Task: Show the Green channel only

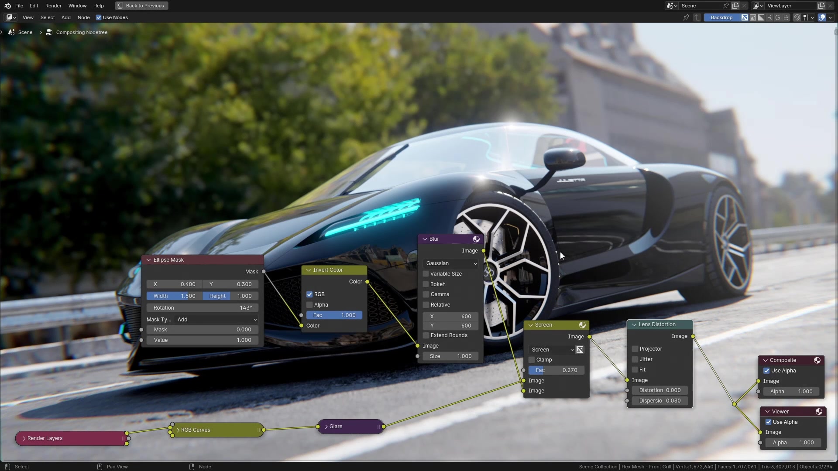Action: coord(778,17)
